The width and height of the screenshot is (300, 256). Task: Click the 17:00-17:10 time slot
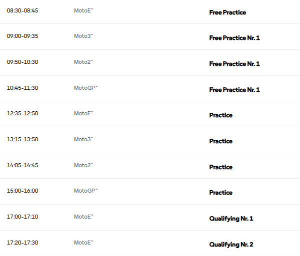pyautogui.click(x=22, y=217)
